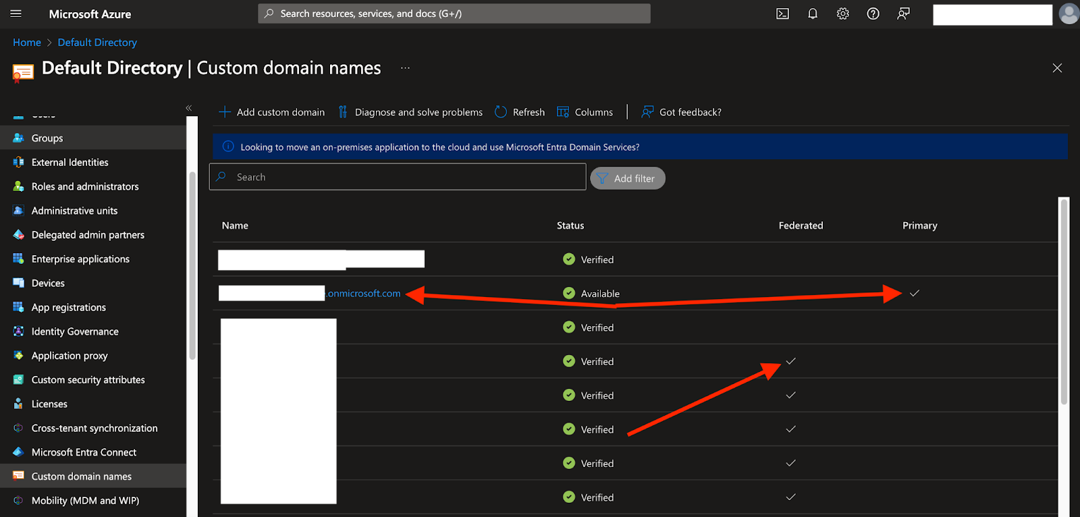Image resolution: width=1080 pixels, height=517 pixels.
Task: Click Got feedback?
Action: (x=681, y=112)
